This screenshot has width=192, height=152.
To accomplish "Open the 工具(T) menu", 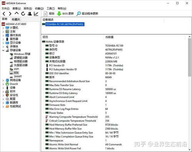I will [51, 8].
